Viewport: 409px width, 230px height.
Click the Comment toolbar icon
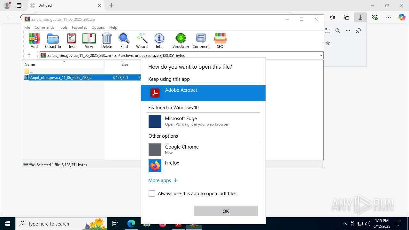[201, 41]
